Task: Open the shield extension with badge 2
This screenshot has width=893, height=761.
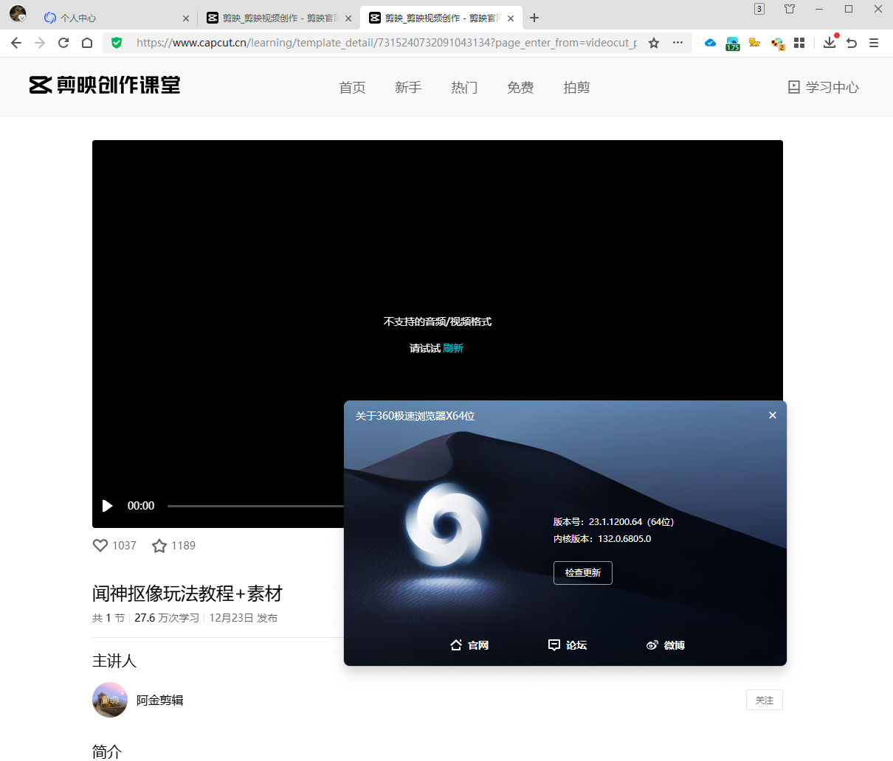Action: click(777, 44)
